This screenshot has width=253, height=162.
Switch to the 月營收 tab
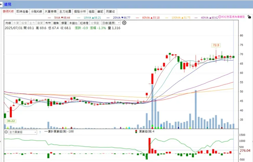pos(110,12)
